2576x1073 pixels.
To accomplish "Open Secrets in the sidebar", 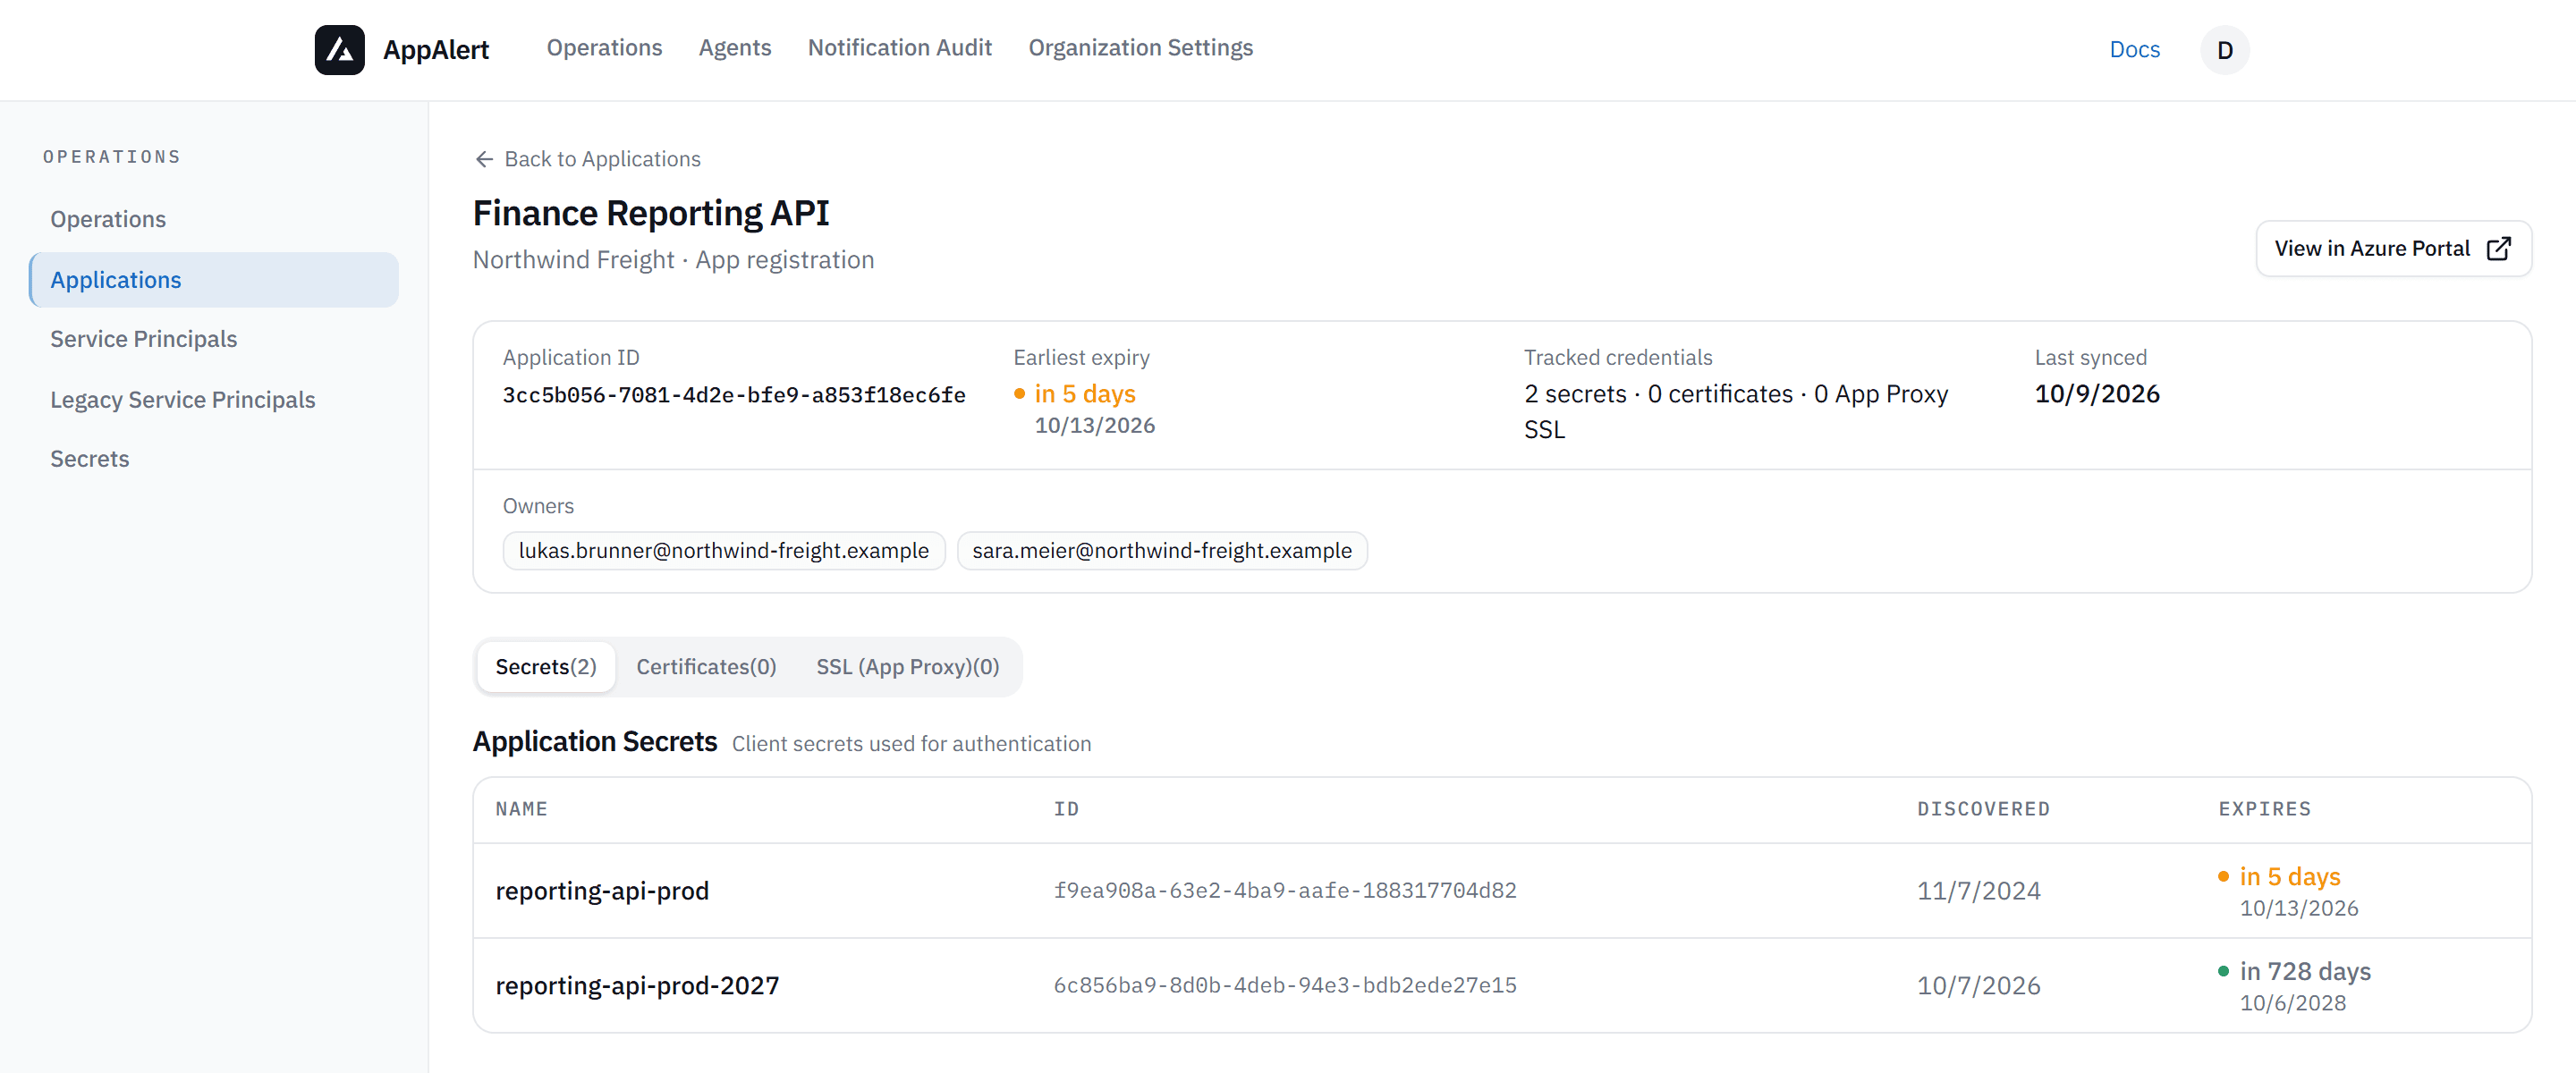I will coord(214,459).
